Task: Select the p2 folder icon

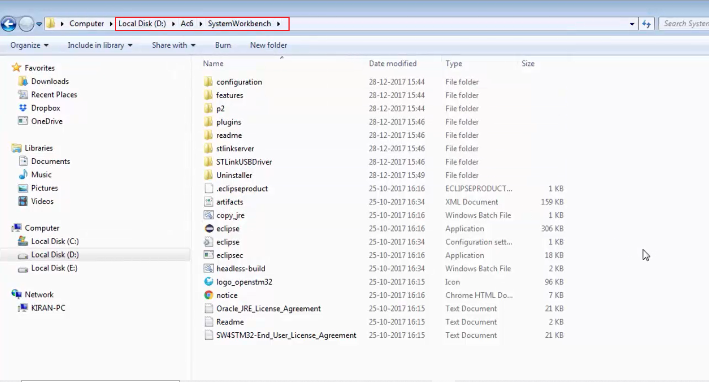Action: [x=209, y=108]
